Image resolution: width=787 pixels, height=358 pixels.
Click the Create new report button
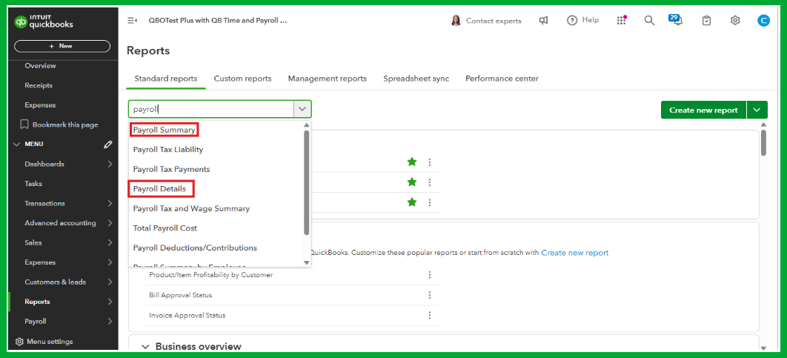click(x=703, y=110)
